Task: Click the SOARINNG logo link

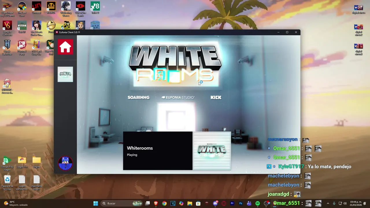Action: 138,97
